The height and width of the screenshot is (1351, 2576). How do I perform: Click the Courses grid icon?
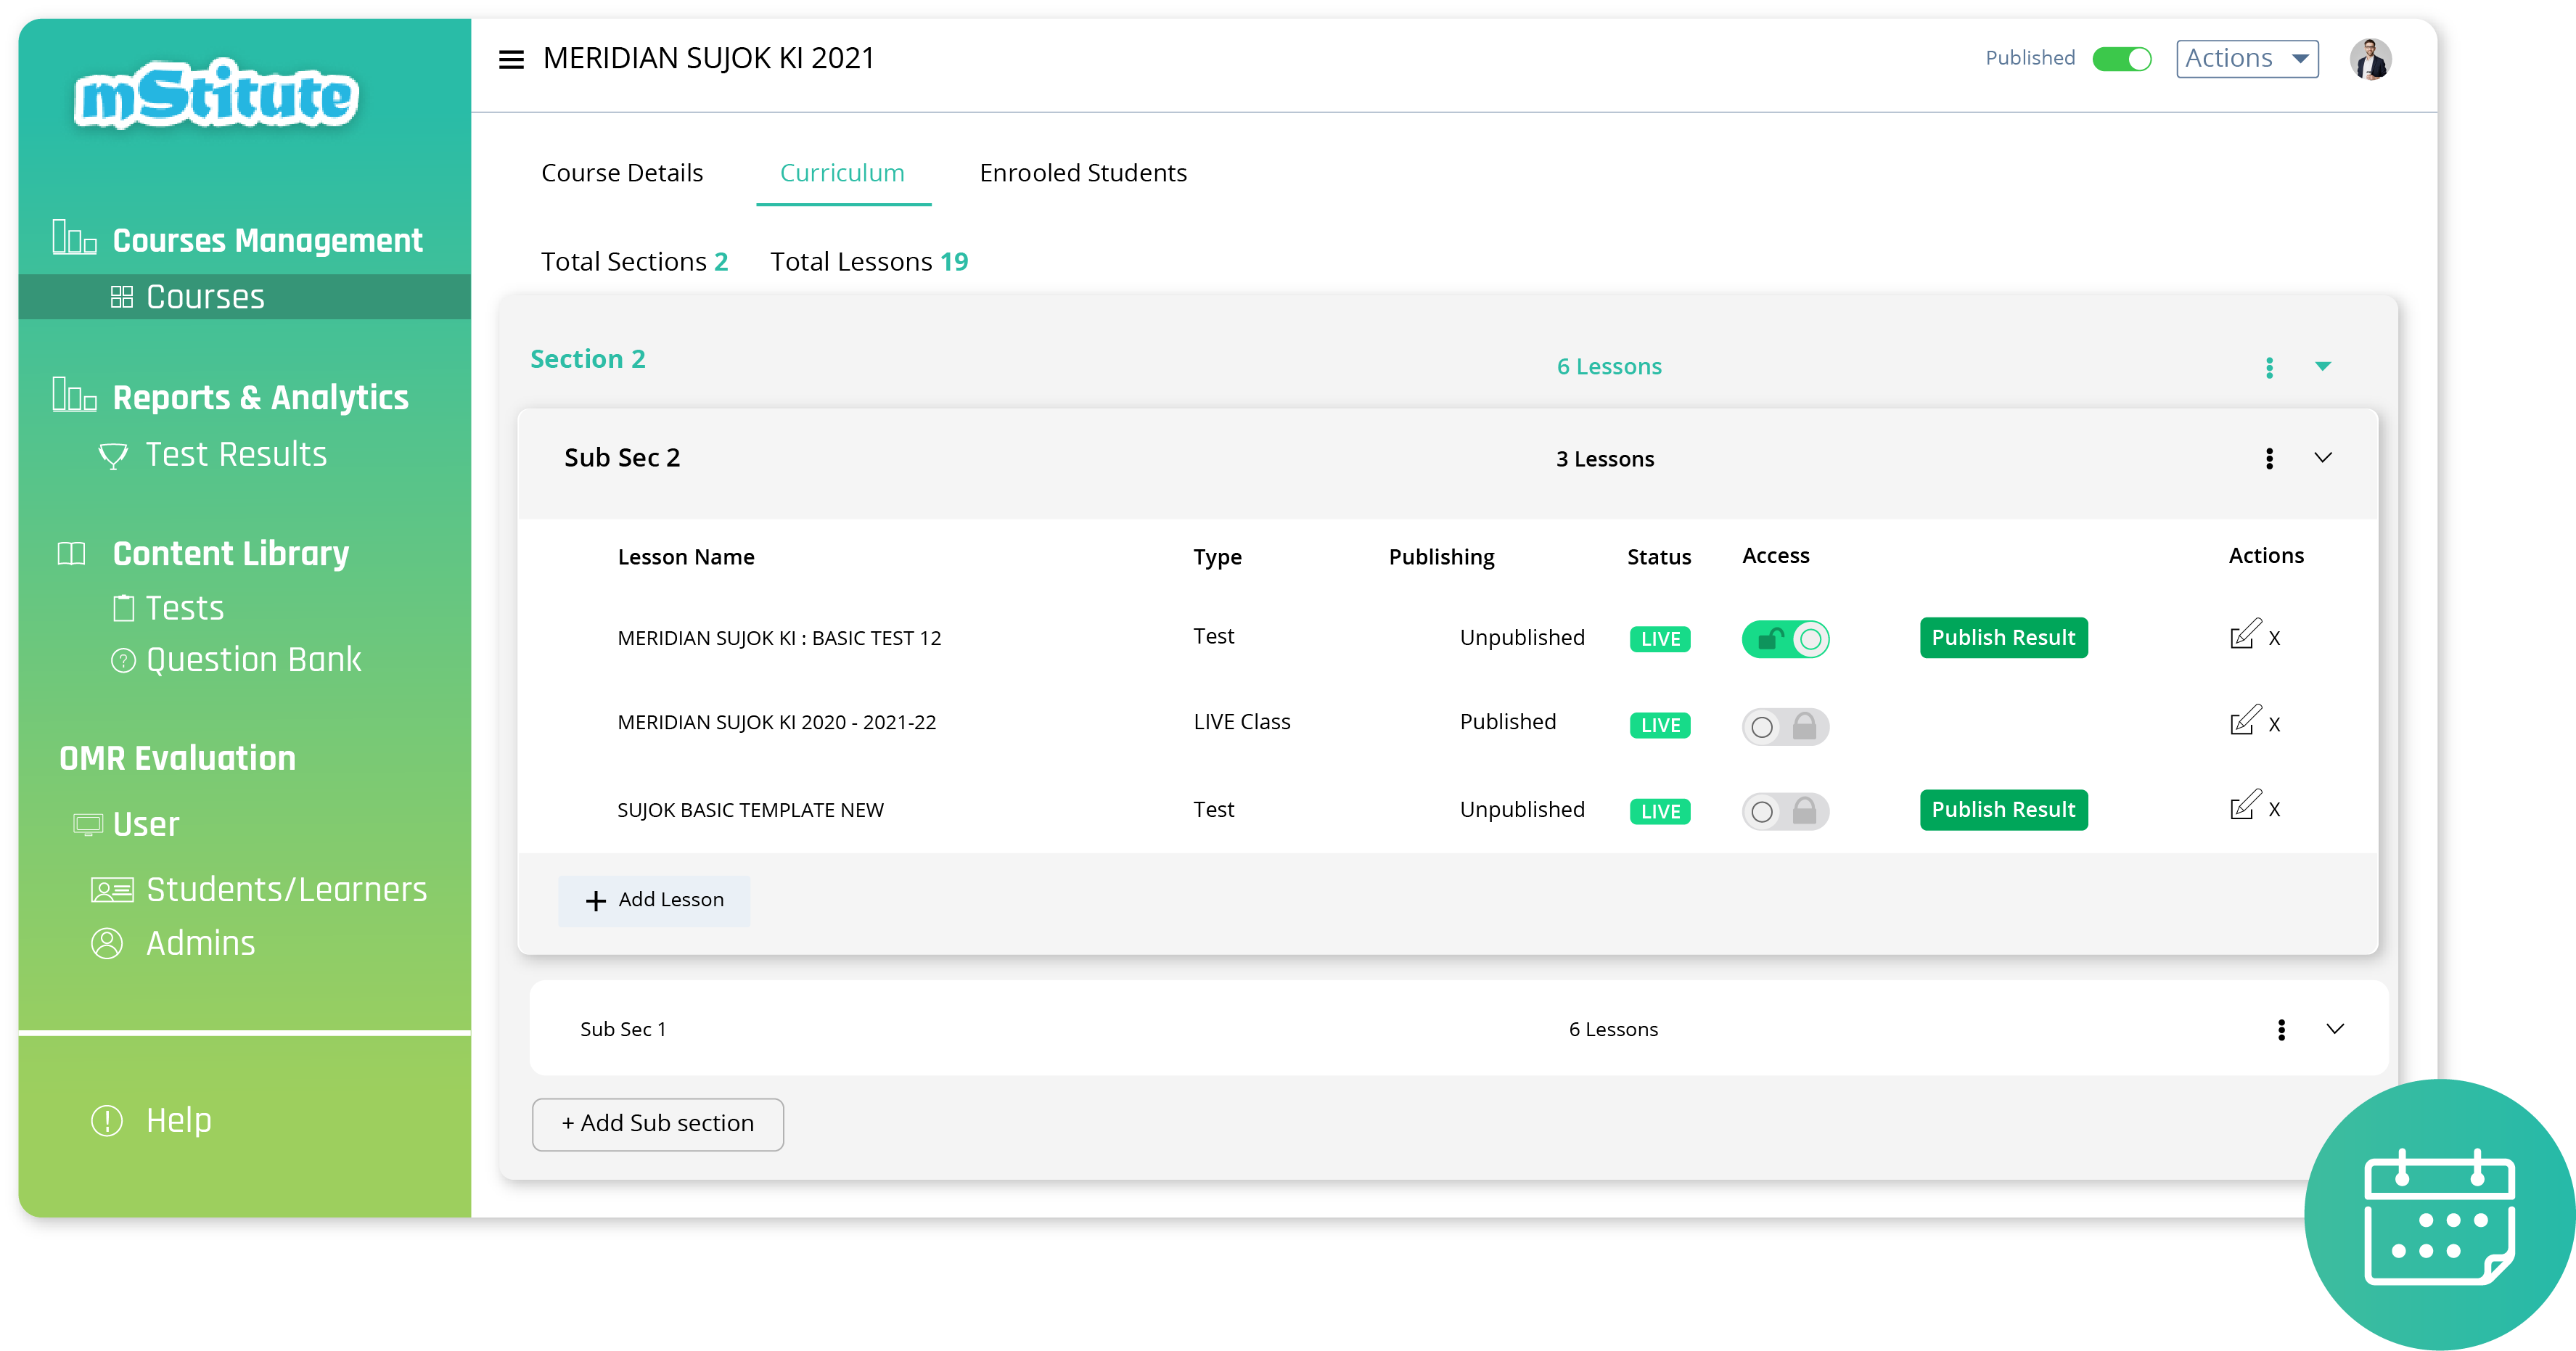pyautogui.click(x=122, y=297)
